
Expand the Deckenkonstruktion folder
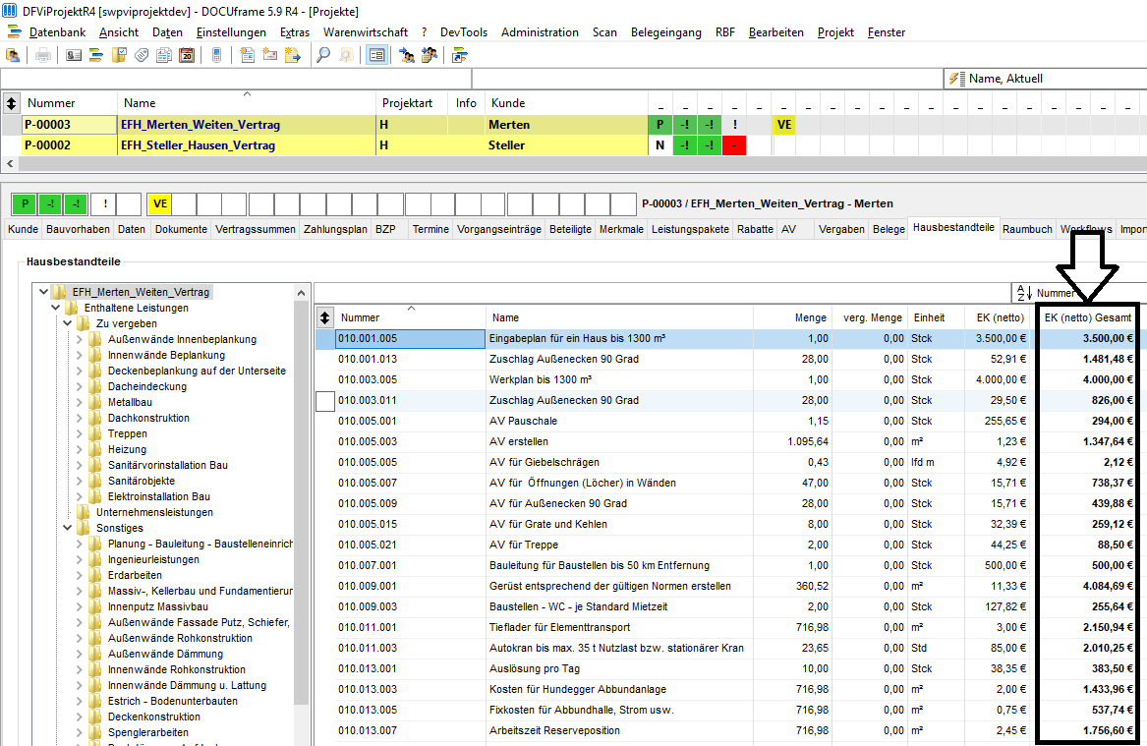click(79, 717)
